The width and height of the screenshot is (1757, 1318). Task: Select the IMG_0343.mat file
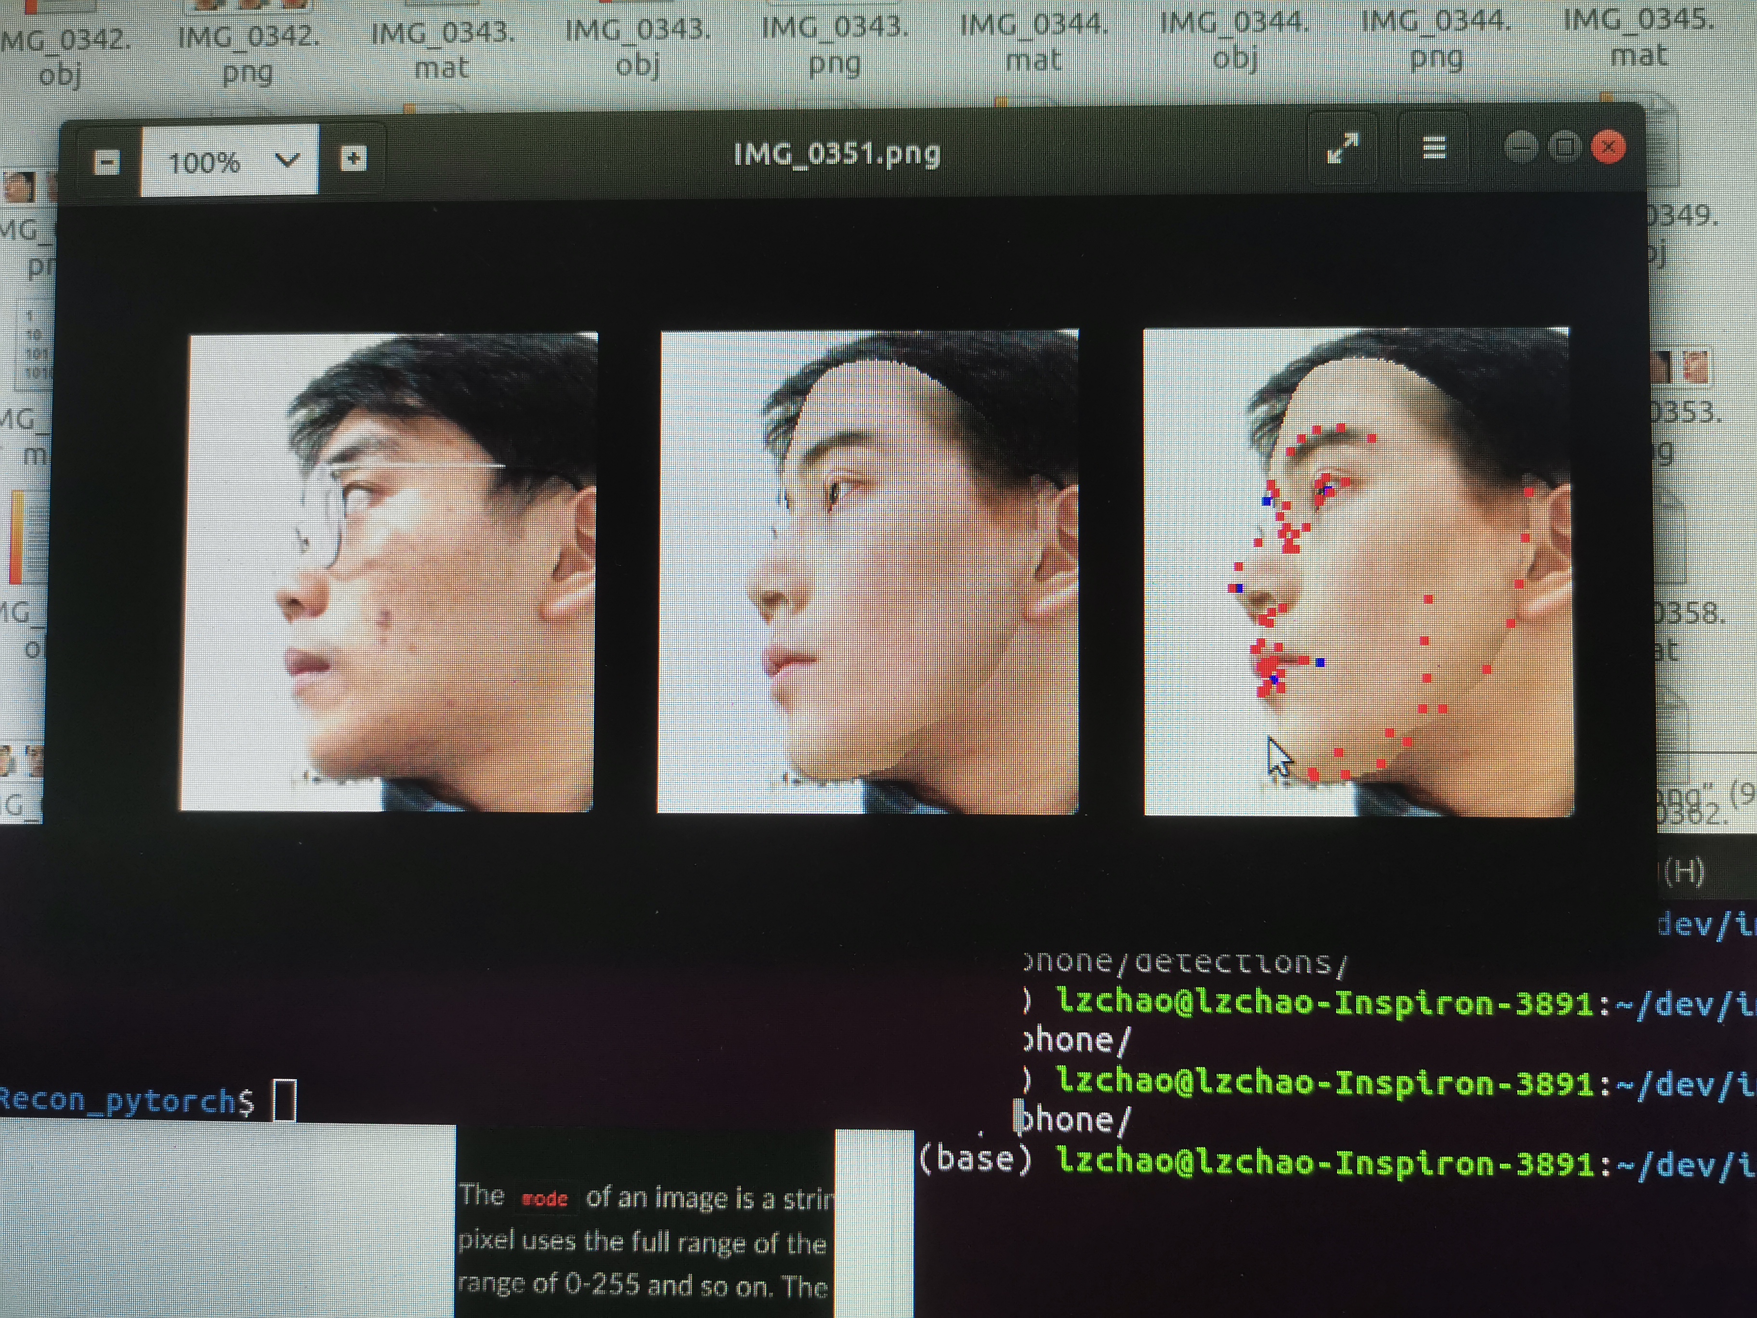(x=443, y=49)
